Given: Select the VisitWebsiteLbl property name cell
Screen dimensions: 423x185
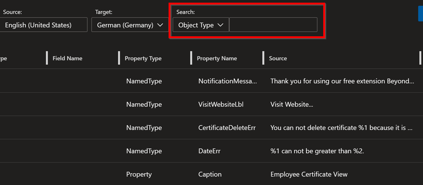Looking at the screenshot, I should click(x=221, y=105).
